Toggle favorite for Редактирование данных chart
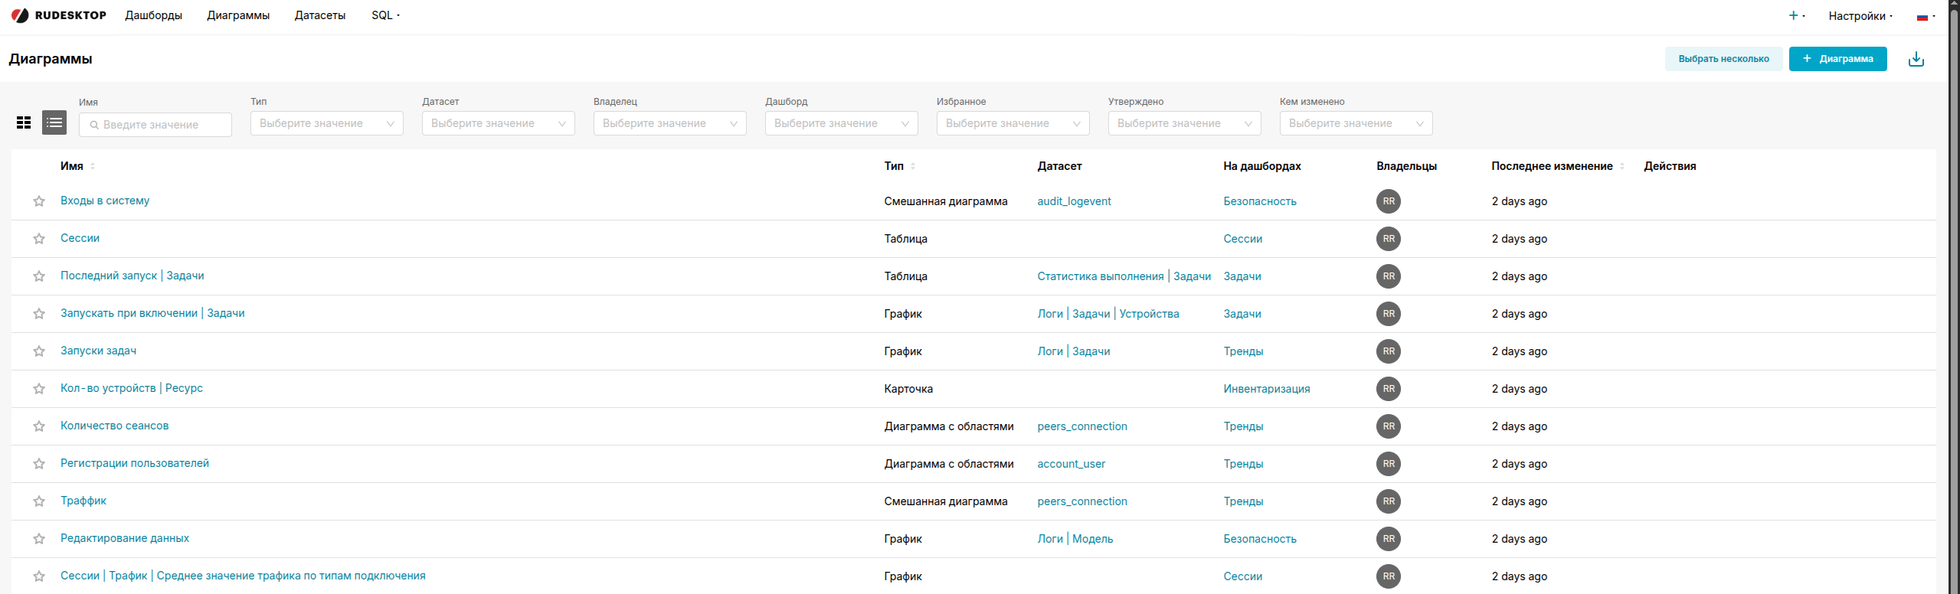Screen dimensions: 1960x594 [x=39, y=539]
